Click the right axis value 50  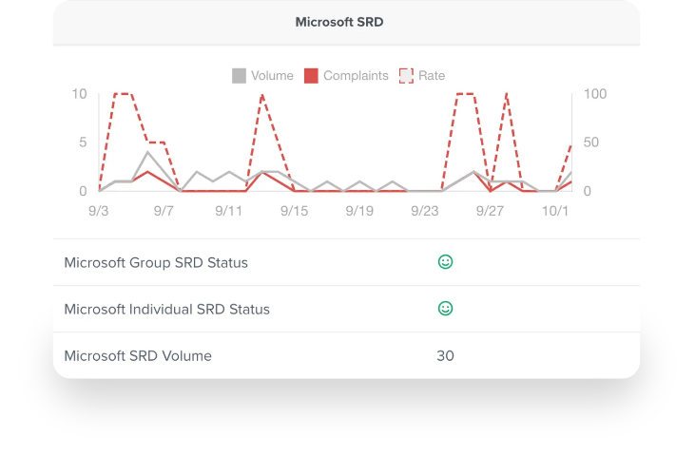(x=591, y=142)
